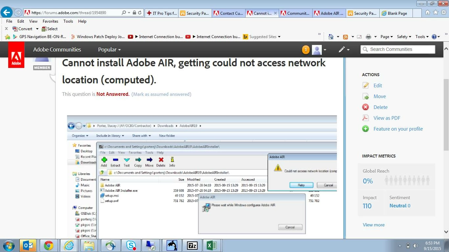Image resolution: width=449 pixels, height=252 pixels.
Task: Switch to the Blank Page tab
Action: point(396,13)
